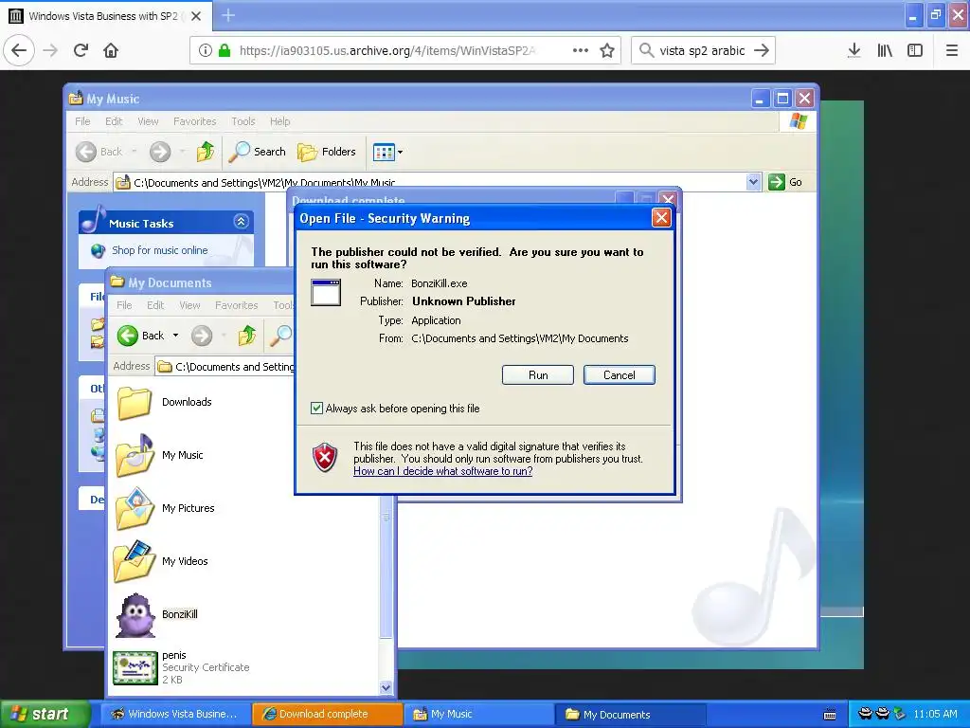Screen dimensions: 970x728
Task: Uncheck Always ask before opening this file
Action: tap(316, 409)
